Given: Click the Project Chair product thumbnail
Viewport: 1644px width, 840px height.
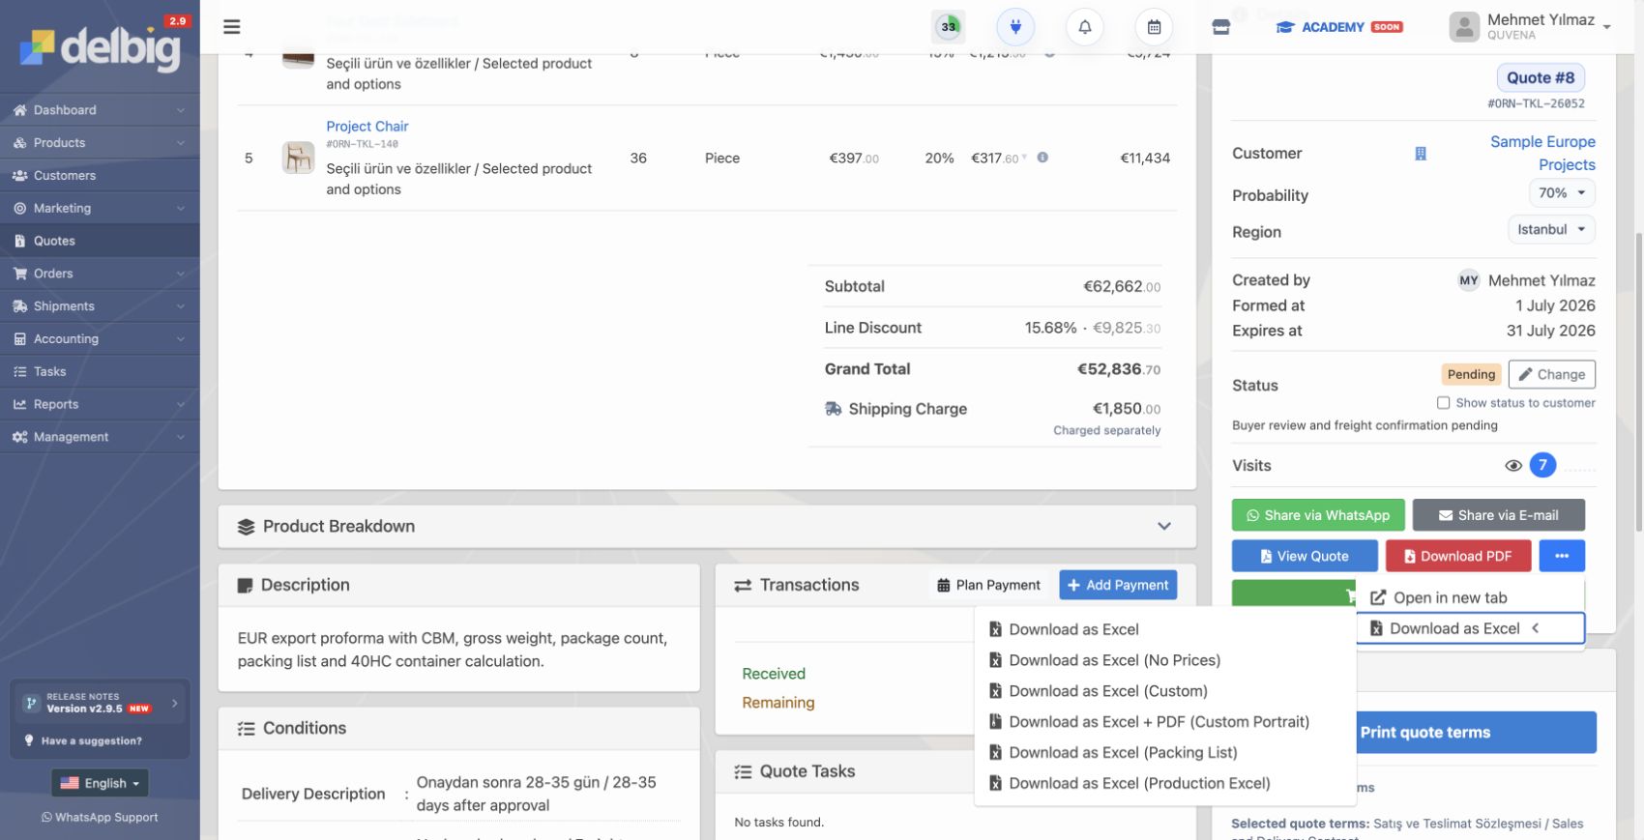Looking at the screenshot, I should pos(298,158).
